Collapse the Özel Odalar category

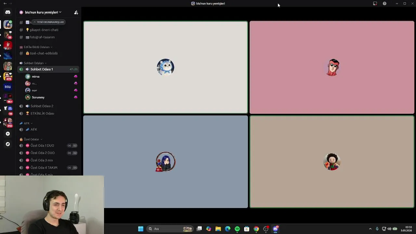[x=31, y=139]
